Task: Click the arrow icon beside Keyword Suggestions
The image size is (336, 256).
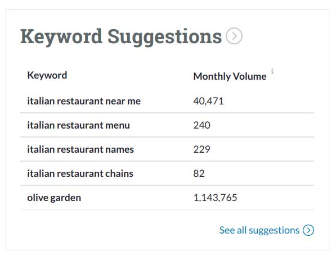Action: tap(234, 36)
